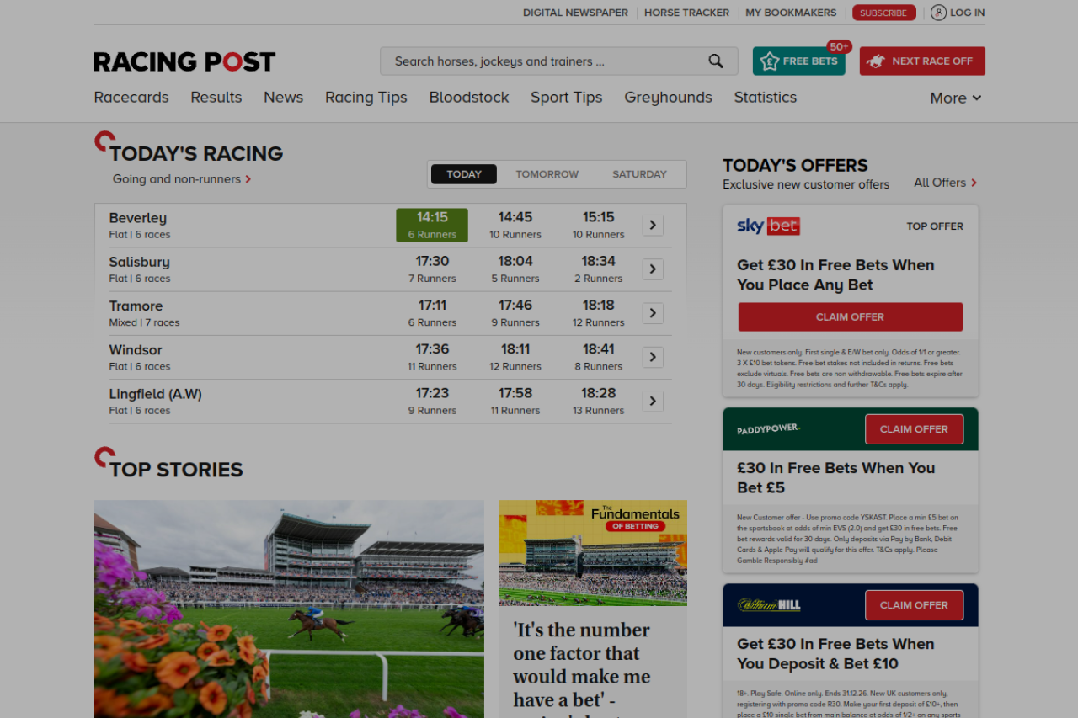Claim the Paddy Power offer

coord(914,429)
